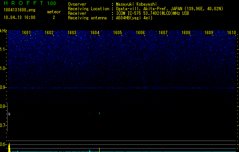The width and height of the screenshot is (239, 152).
Task: Click the 1606 time axis label
Action: pyautogui.click(x=140, y=33)
